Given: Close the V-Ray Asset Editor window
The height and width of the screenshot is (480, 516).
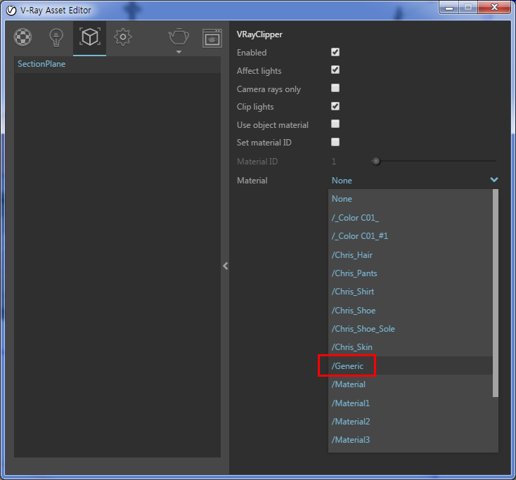Looking at the screenshot, I should click(494, 8).
